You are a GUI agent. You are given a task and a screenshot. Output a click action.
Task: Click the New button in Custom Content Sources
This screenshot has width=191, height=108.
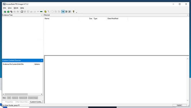4,98
